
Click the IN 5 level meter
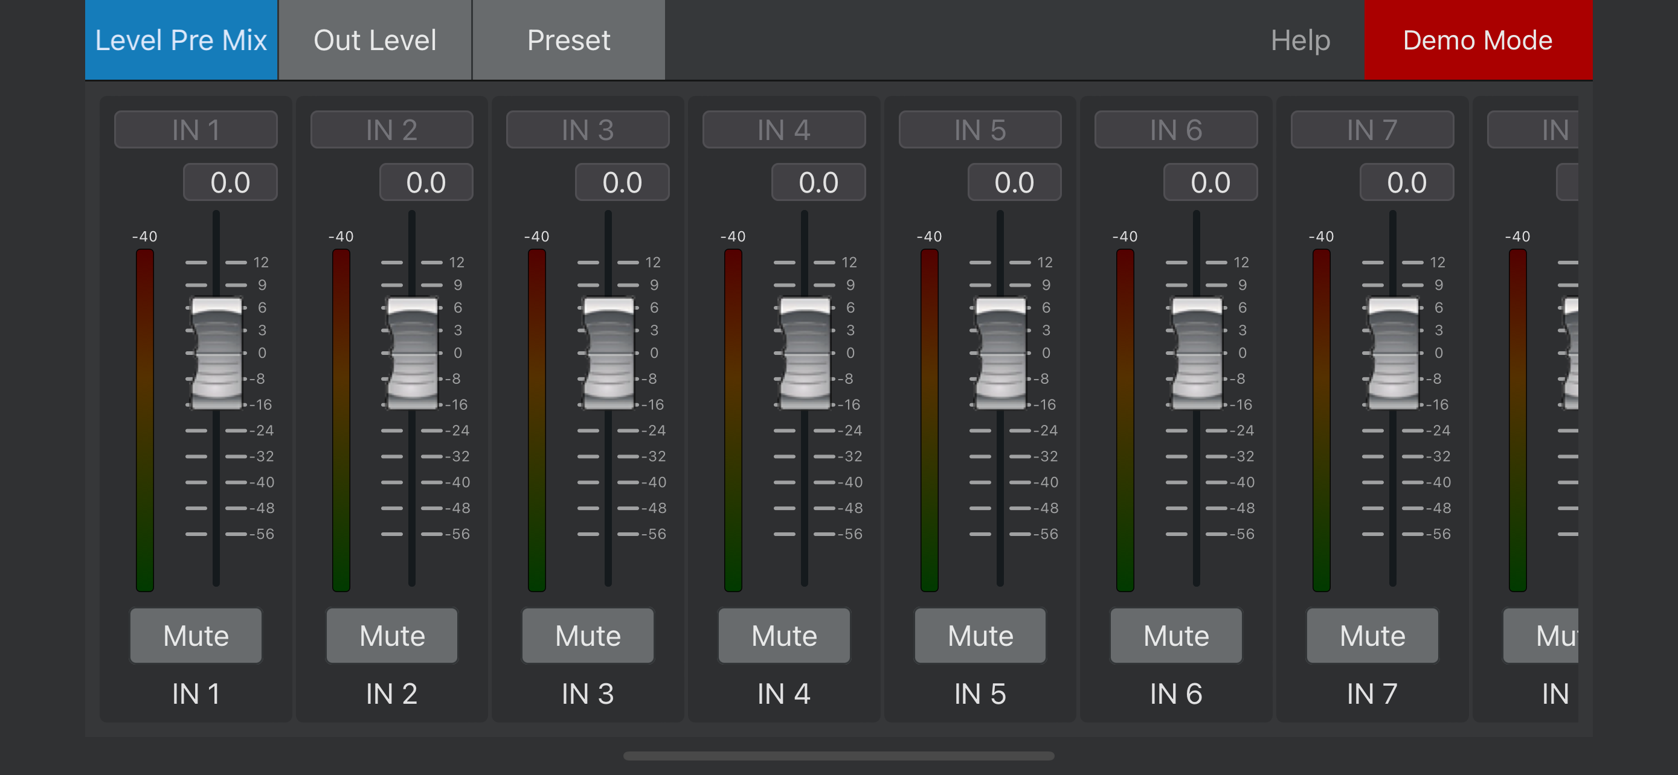pyautogui.click(x=929, y=420)
